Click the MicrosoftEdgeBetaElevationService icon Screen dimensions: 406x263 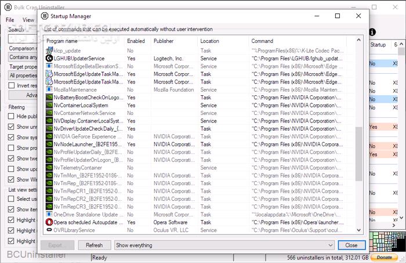click(49, 66)
